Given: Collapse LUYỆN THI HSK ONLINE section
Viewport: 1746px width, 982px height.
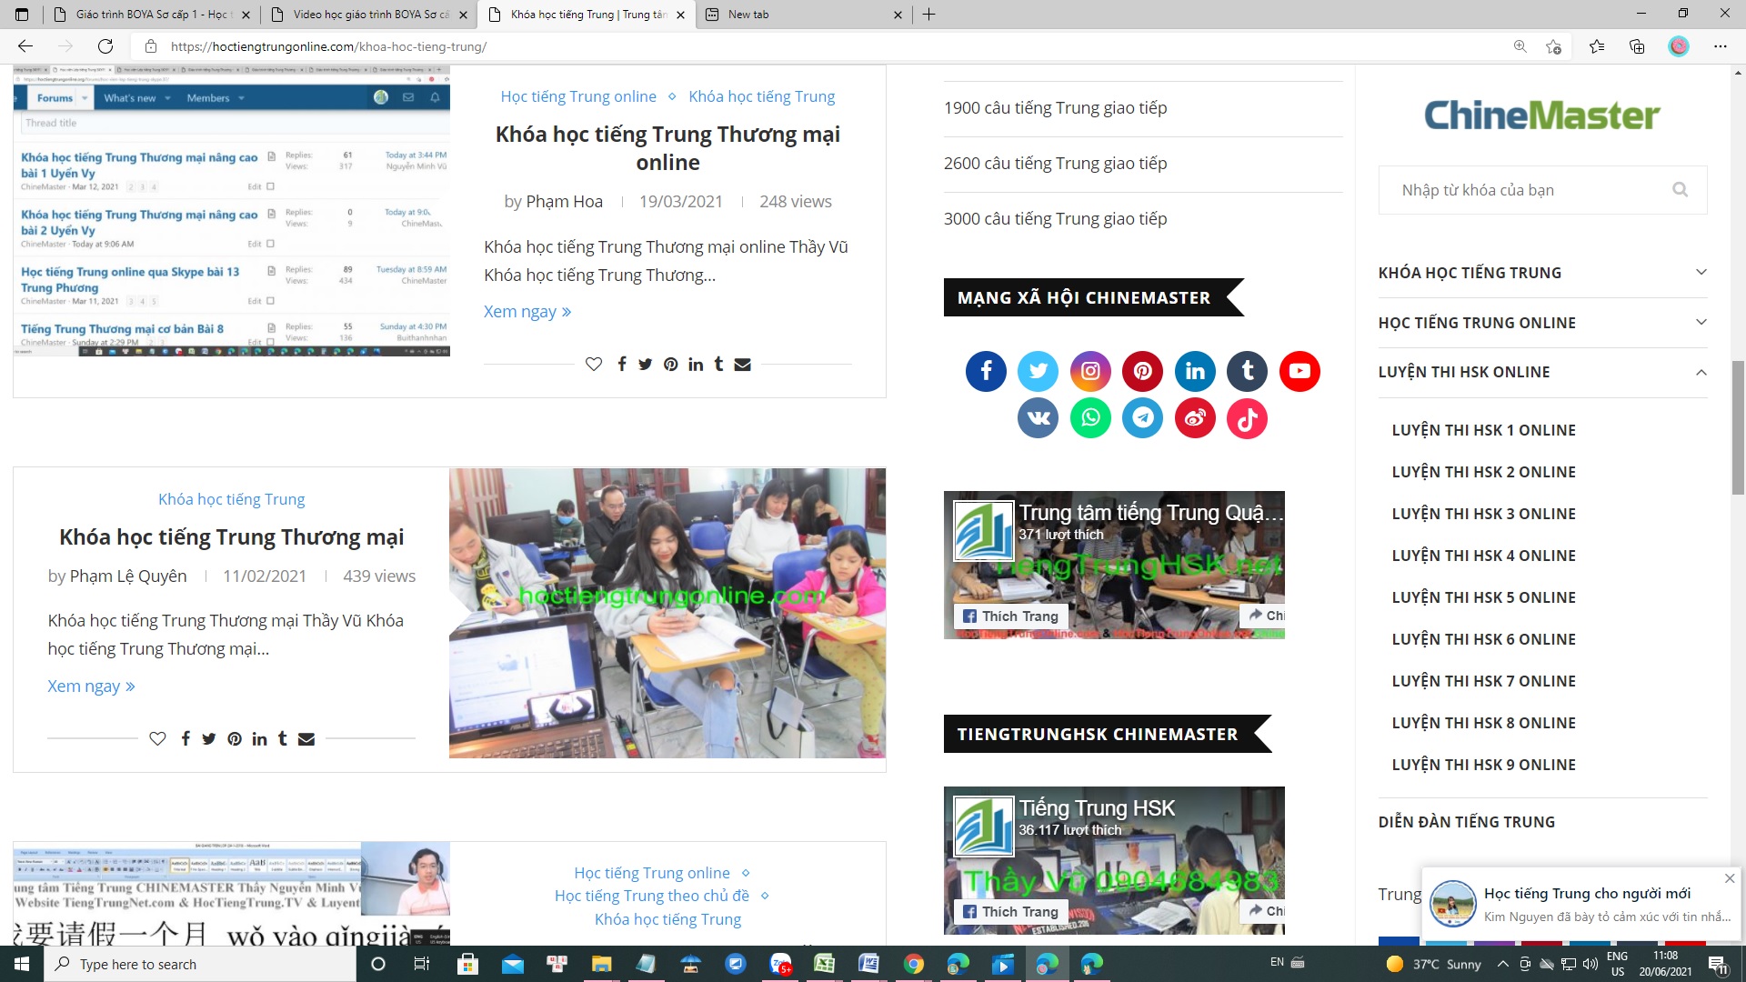Looking at the screenshot, I should click(1701, 372).
